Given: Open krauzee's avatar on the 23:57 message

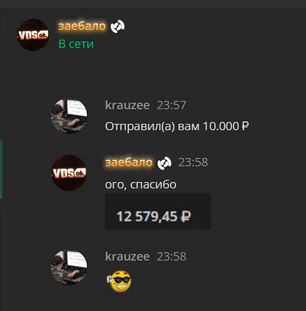Looking at the screenshot, I should click(69, 116).
